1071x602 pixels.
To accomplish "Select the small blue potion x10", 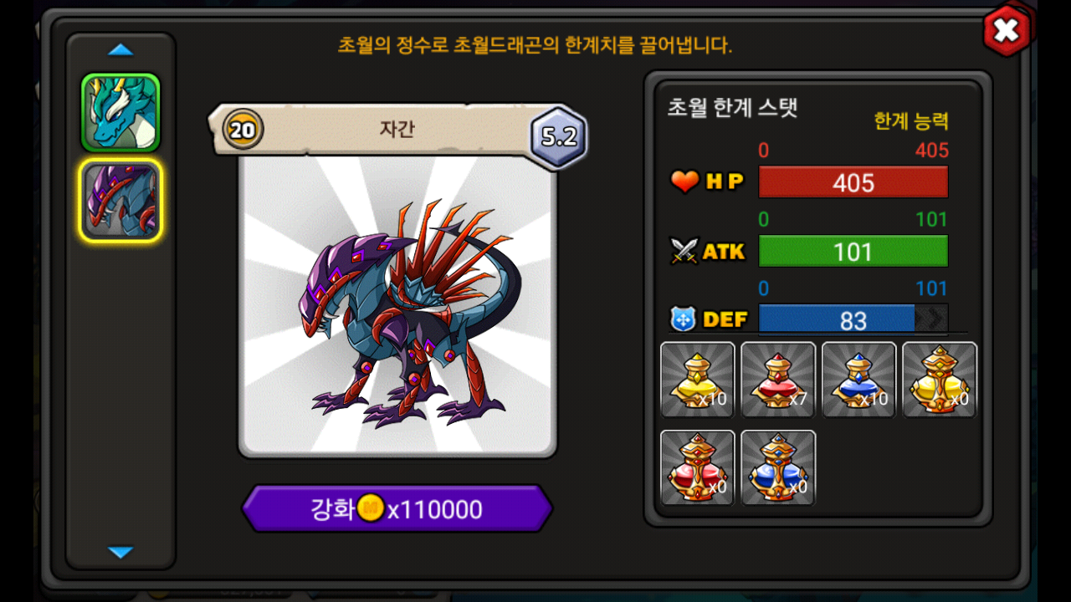I will pos(858,380).
